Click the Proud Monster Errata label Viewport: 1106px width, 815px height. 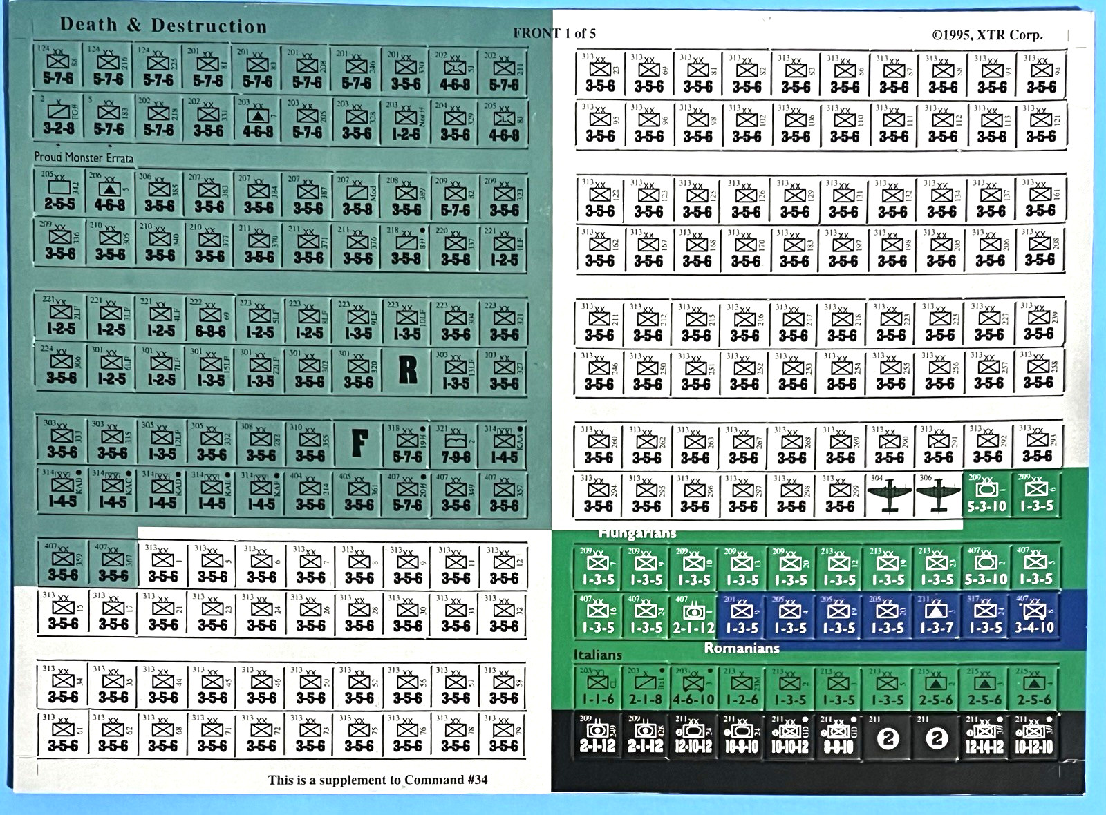(84, 157)
